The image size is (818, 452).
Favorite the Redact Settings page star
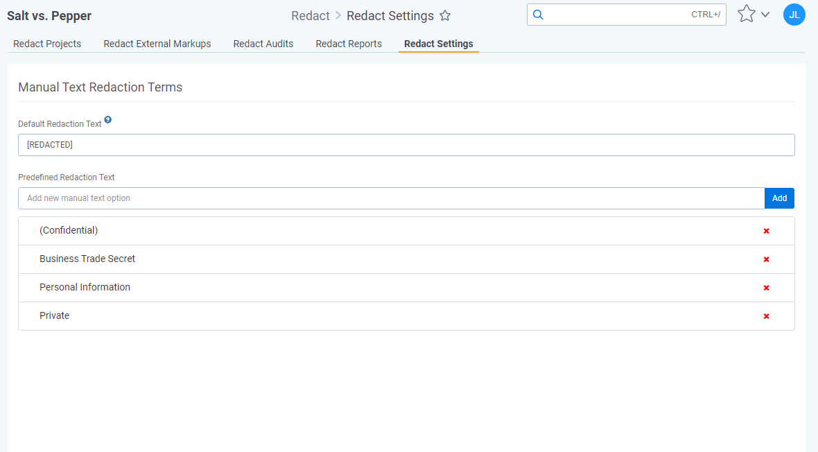point(445,16)
